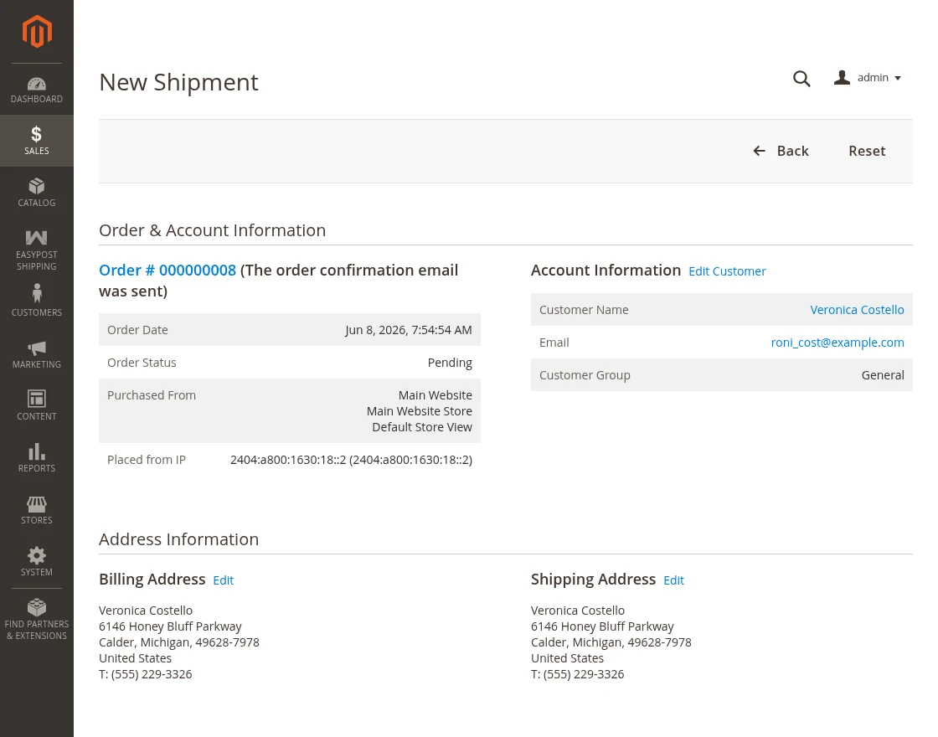Click the Default Store View text
The height and width of the screenshot is (737, 938).
click(422, 427)
